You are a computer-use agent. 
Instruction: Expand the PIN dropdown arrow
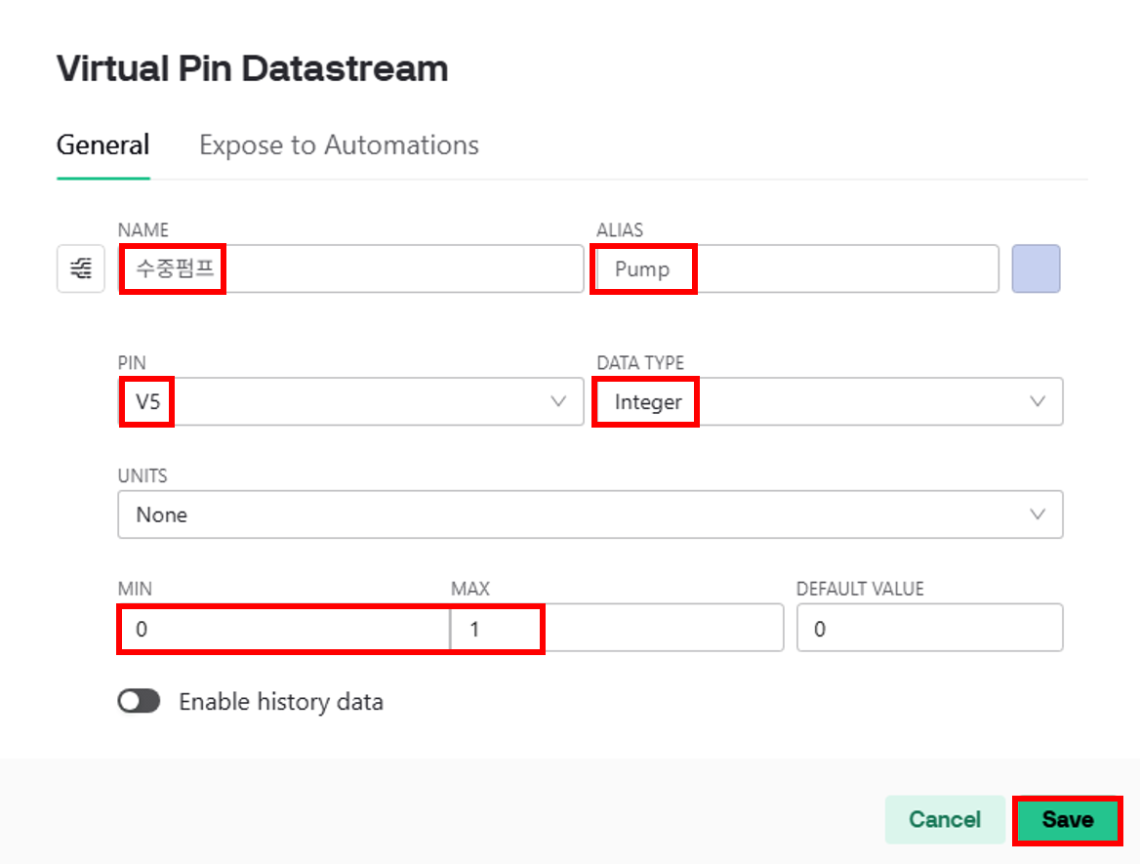pyautogui.click(x=557, y=401)
